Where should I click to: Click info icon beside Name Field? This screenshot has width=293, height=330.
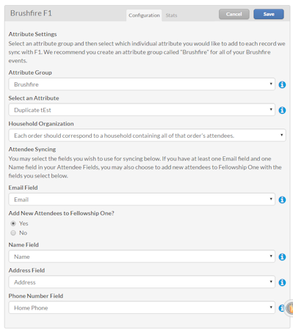[282, 257]
